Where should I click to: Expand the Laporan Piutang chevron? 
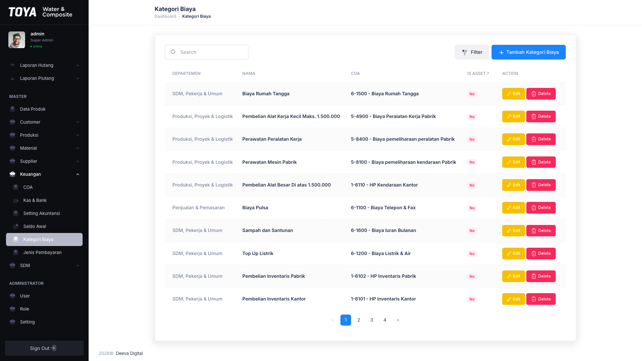pos(78,78)
